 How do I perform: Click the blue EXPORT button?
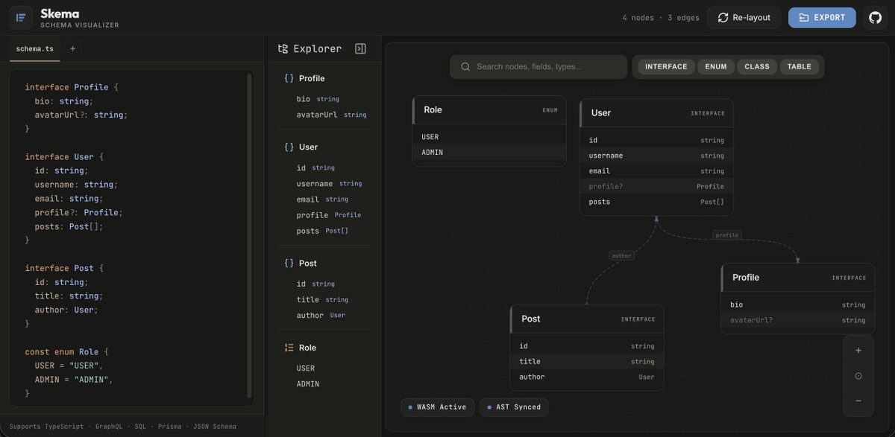pyautogui.click(x=822, y=17)
